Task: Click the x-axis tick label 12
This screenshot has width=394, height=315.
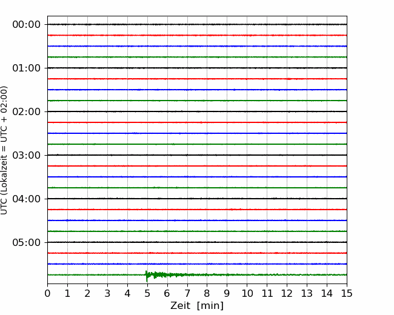Action: pyautogui.click(x=287, y=293)
